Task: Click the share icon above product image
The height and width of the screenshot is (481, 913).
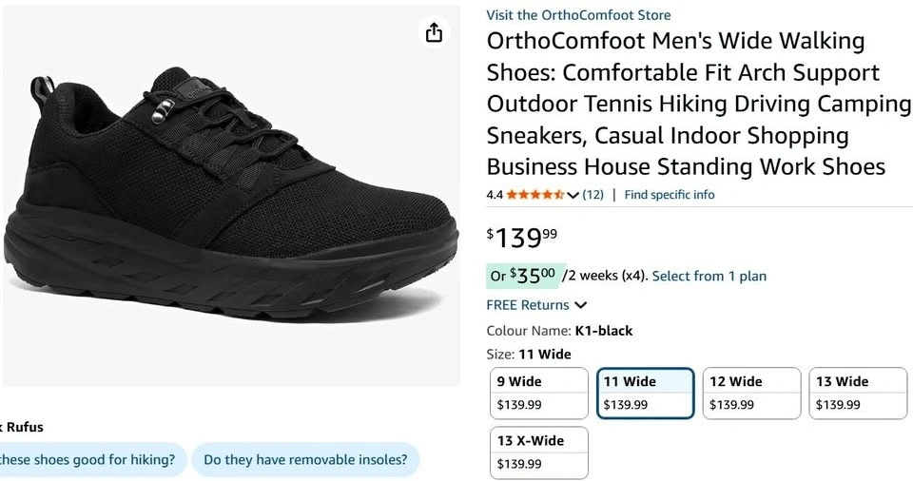Action: tap(434, 33)
